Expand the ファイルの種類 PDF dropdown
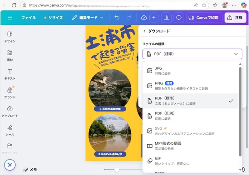This screenshot has height=175, width=249. 192,54
